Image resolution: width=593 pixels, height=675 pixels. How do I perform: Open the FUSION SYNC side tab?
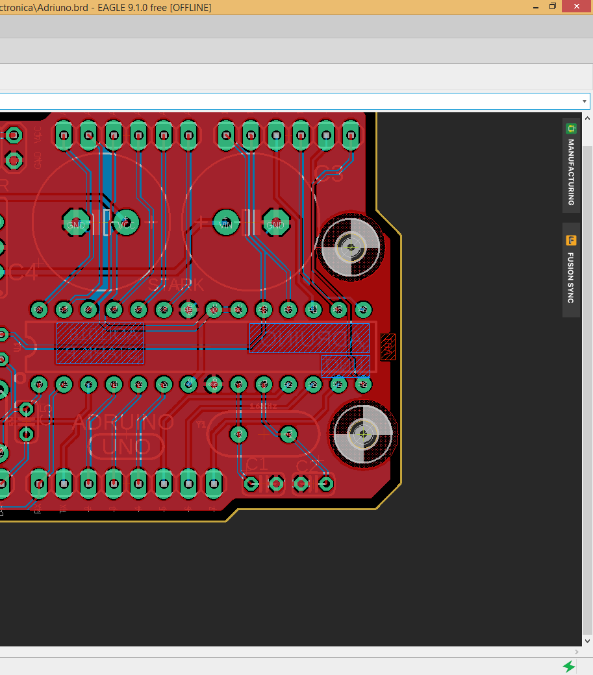pyautogui.click(x=571, y=270)
